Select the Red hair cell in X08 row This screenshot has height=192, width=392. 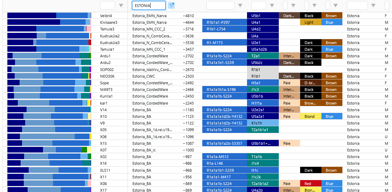310,184
